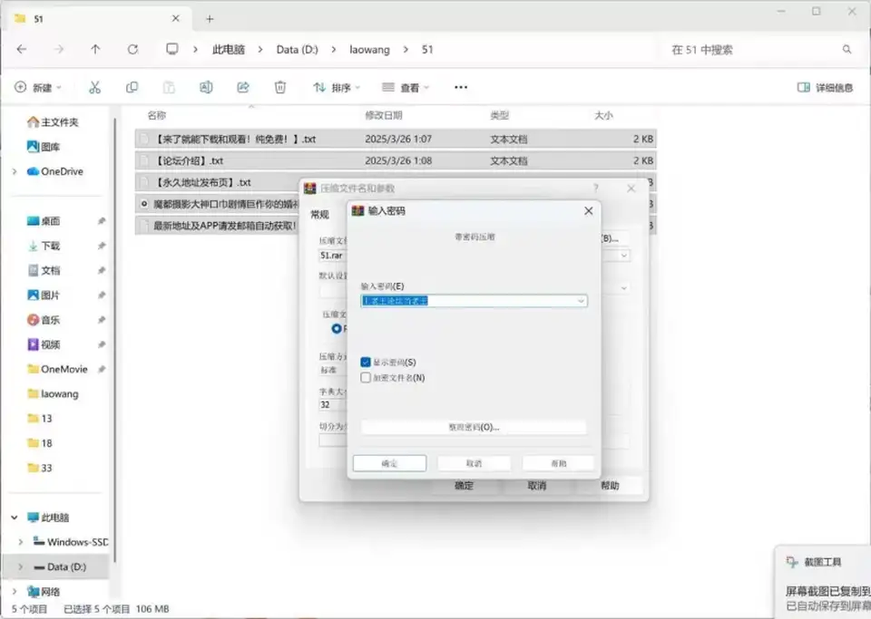This screenshot has height=619, width=871.
Task: Click 整理密码(O)... organize passwords button
Action: coord(474,427)
